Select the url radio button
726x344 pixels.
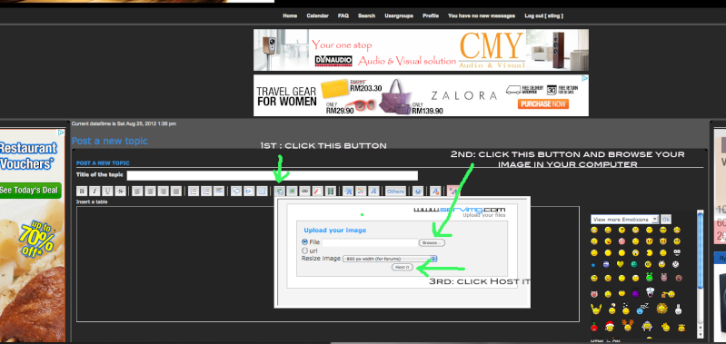point(304,251)
